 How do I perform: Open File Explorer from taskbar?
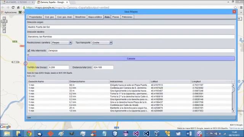tap(7, 134)
